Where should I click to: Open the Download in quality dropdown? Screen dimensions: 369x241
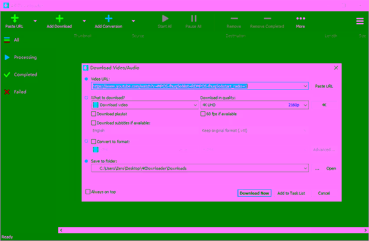(254, 105)
